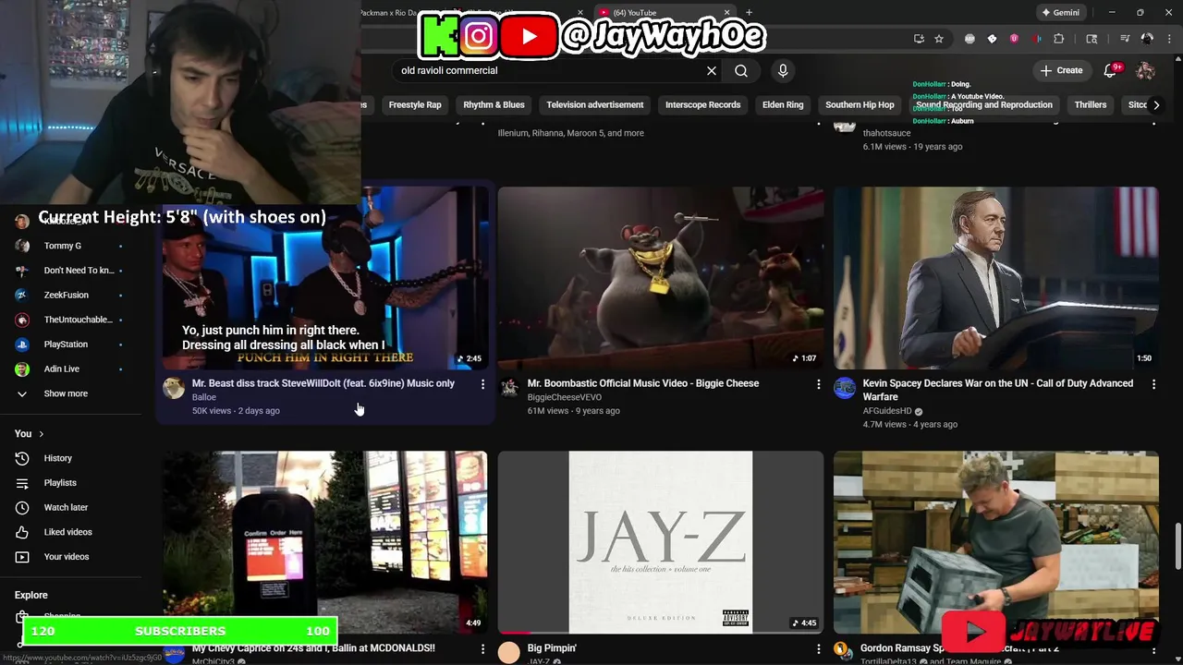Screen dimensions: 1183x665
Task: Select the Television advertisement chip
Action: coord(594,105)
